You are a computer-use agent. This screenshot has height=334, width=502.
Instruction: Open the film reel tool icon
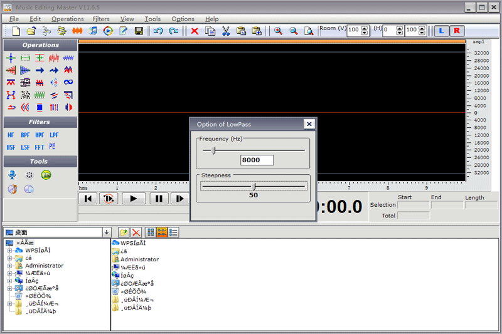coord(29,175)
